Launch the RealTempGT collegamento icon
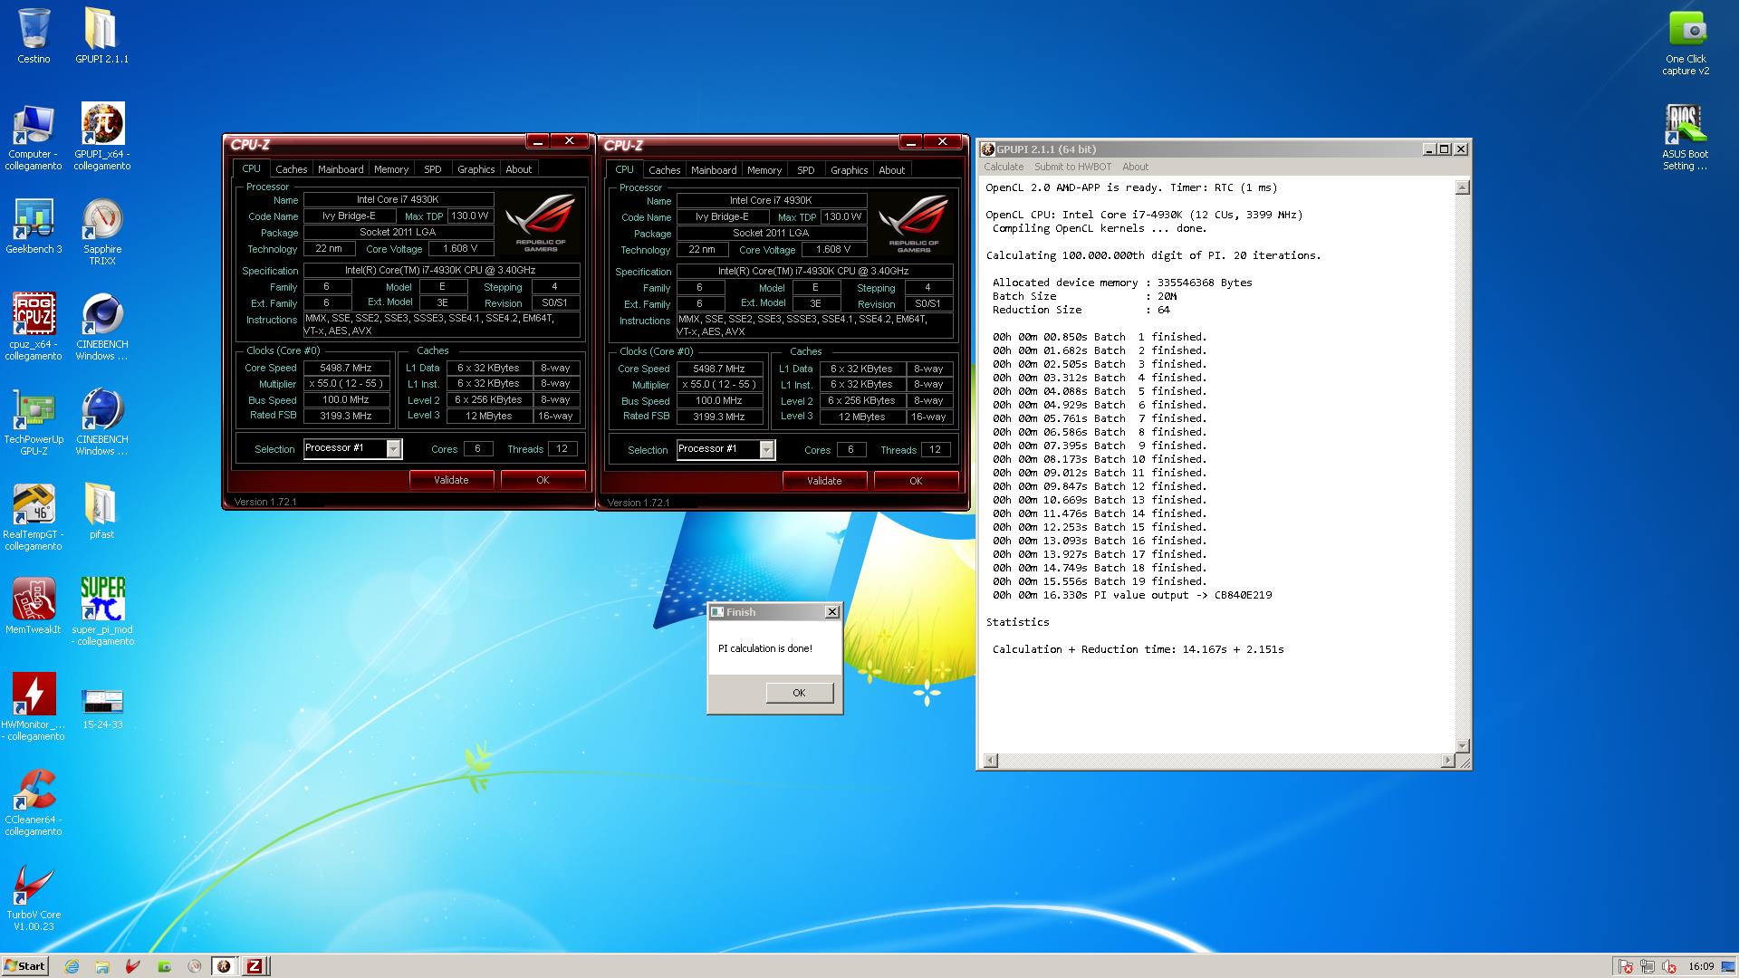The height and width of the screenshot is (978, 1739). [34, 516]
